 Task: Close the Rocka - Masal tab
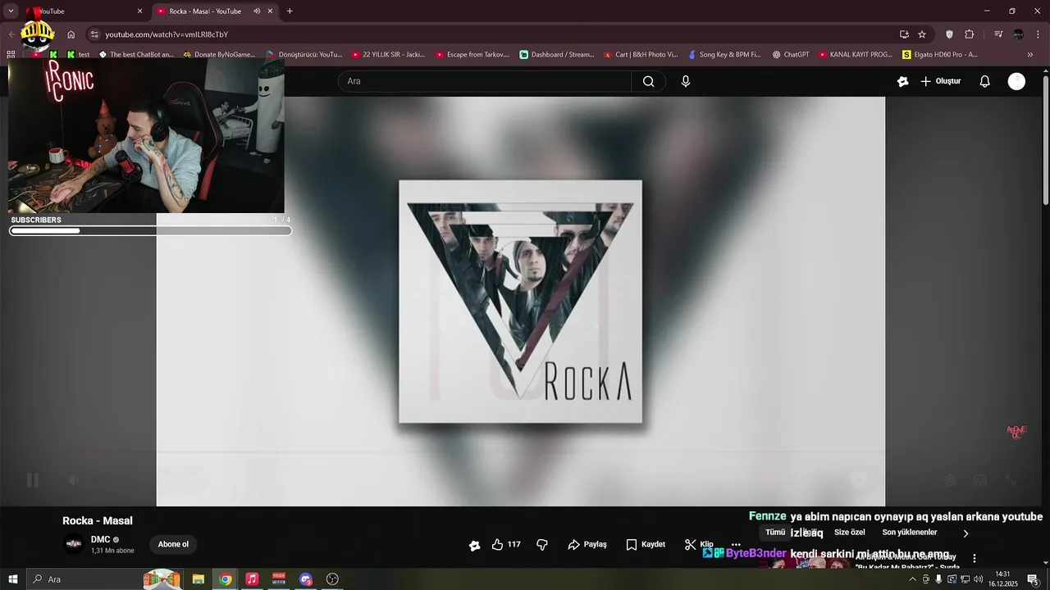coord(270,11)
